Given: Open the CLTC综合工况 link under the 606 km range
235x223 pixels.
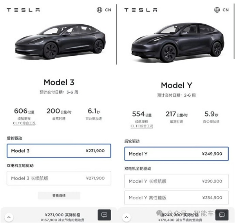Looking at the screenshot, I should (23, 123).
